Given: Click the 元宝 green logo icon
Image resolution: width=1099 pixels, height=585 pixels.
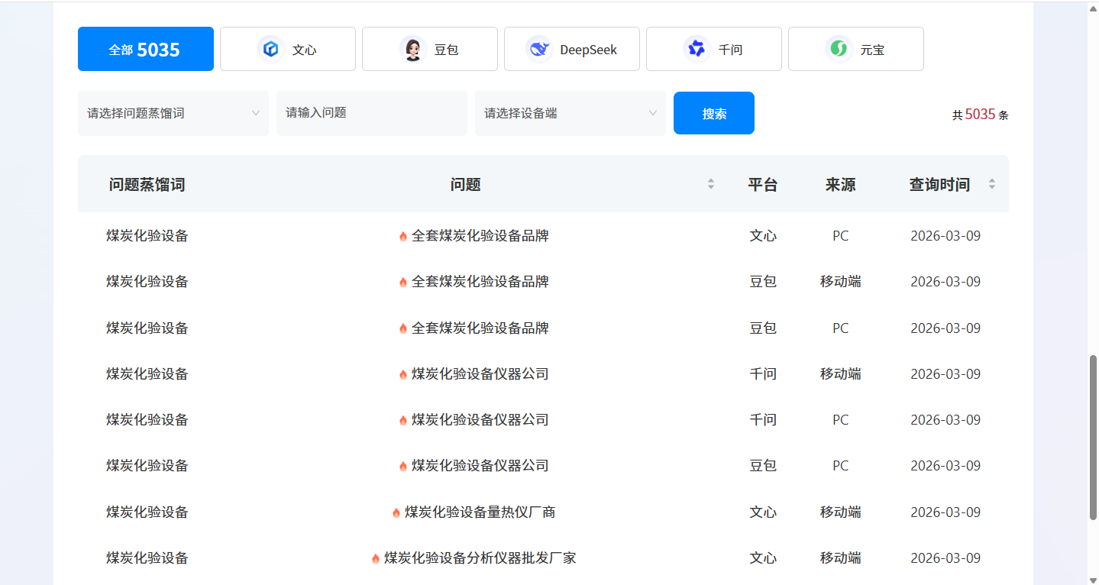Looking at the screenshot, I should pyautogui.click(x=839, y=50).
